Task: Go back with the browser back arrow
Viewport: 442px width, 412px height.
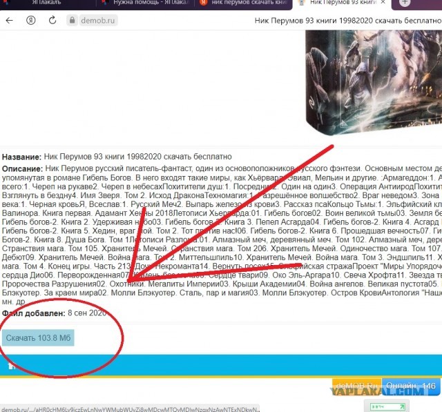Action: click(9, 20)
